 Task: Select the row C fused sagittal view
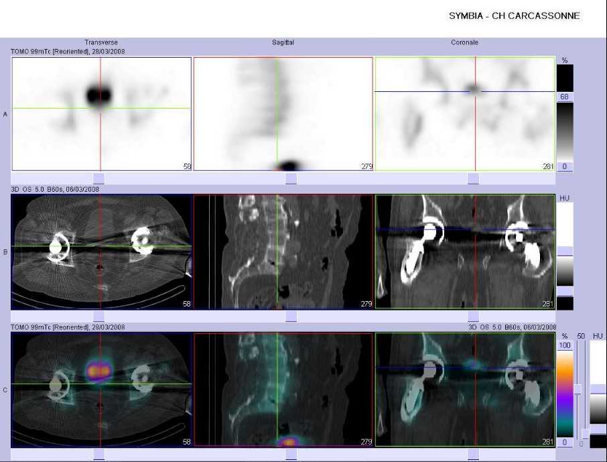click(283, 390)
